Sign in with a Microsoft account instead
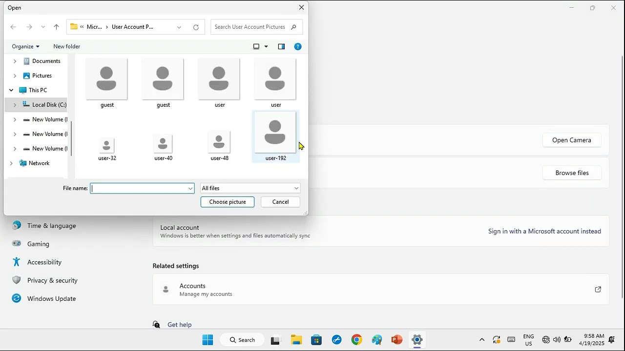 [544, 231]
